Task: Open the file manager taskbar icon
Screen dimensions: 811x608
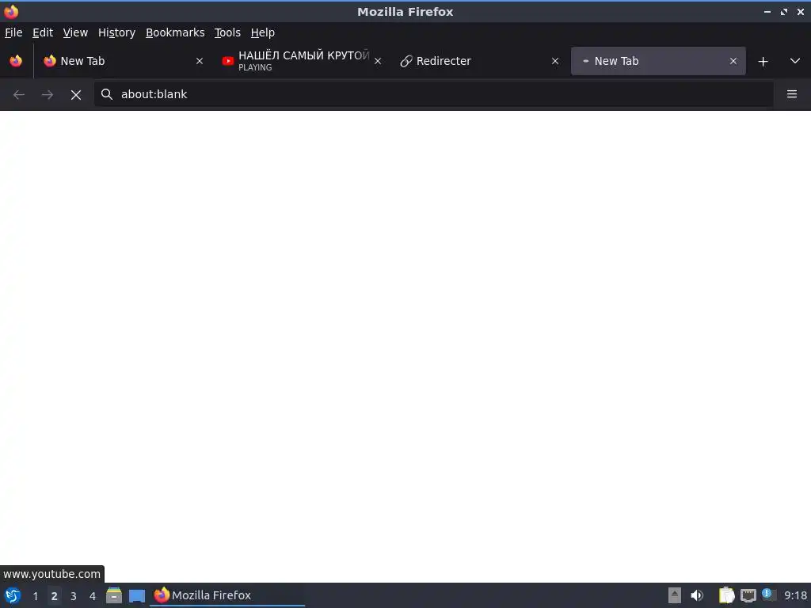Action: click(x=114, y=595)
